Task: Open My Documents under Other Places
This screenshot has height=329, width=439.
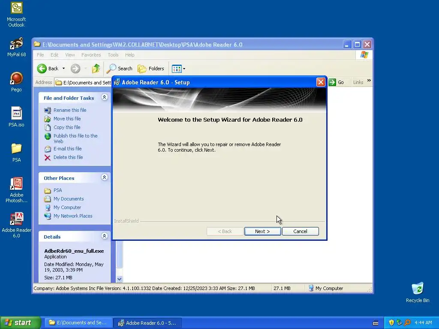Action: click(x=68, y=199)
